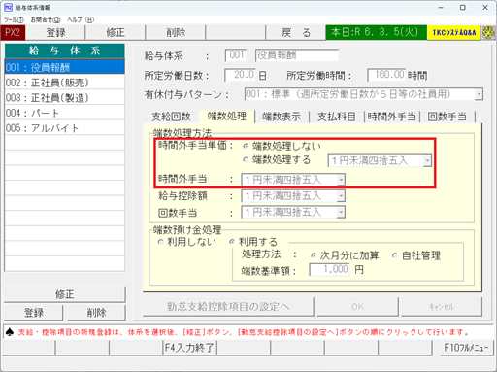Select 利用する radio button

232,242
